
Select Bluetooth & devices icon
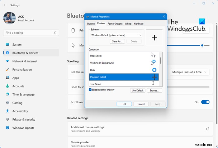point(7,53)
